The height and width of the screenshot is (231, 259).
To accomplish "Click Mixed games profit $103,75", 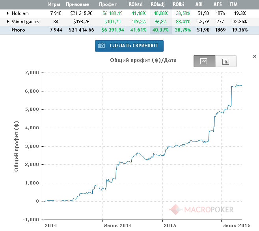I will click(x=112, y=22).
